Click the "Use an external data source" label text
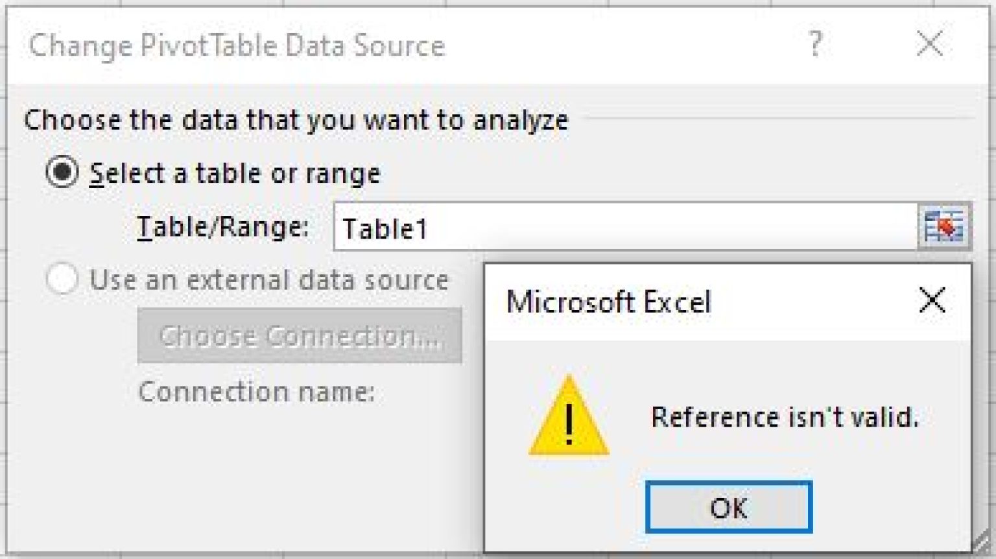Image resolution: width=996 pixels, height=559 pixels. coord(268,280)
